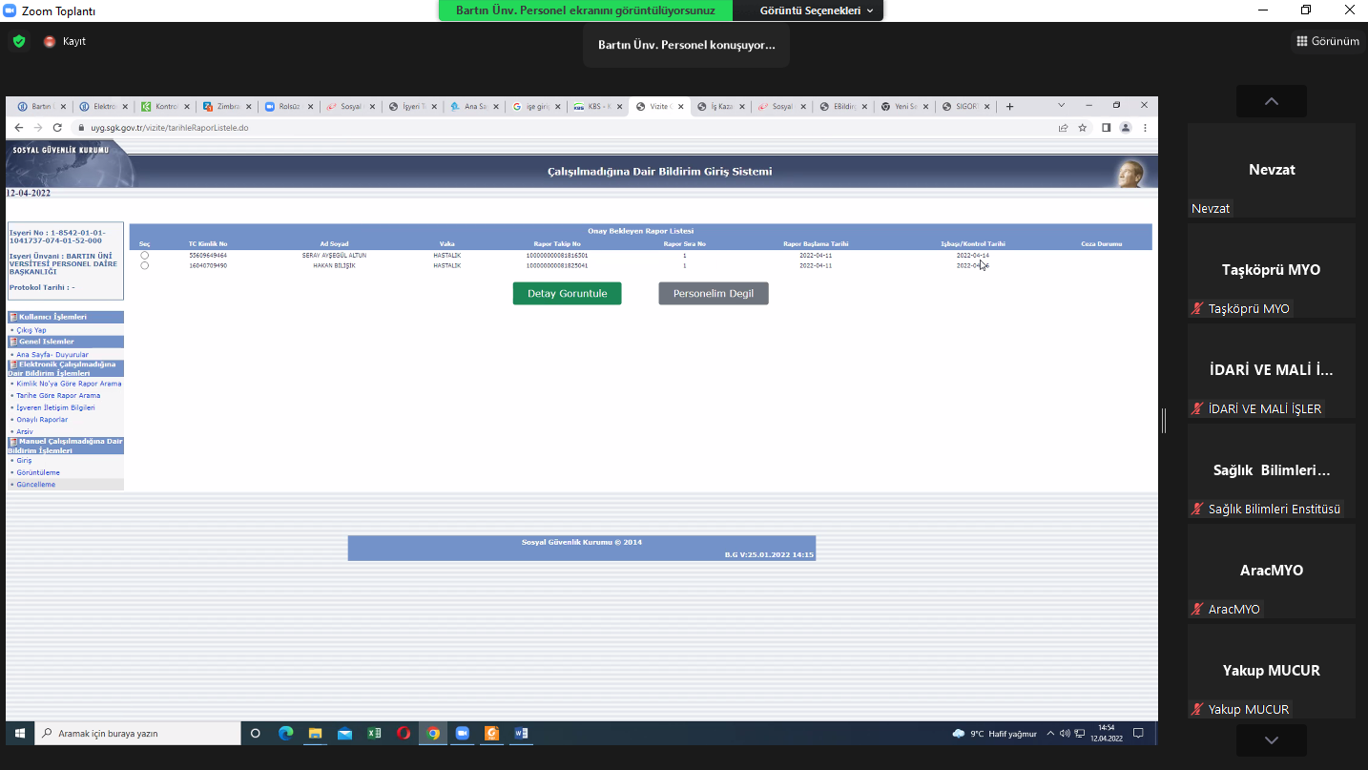
Task: Click the Zoom security shield icon
Action: pos(18,41)
